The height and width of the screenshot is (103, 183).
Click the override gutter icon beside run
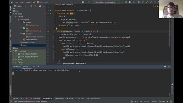(50, 13)
